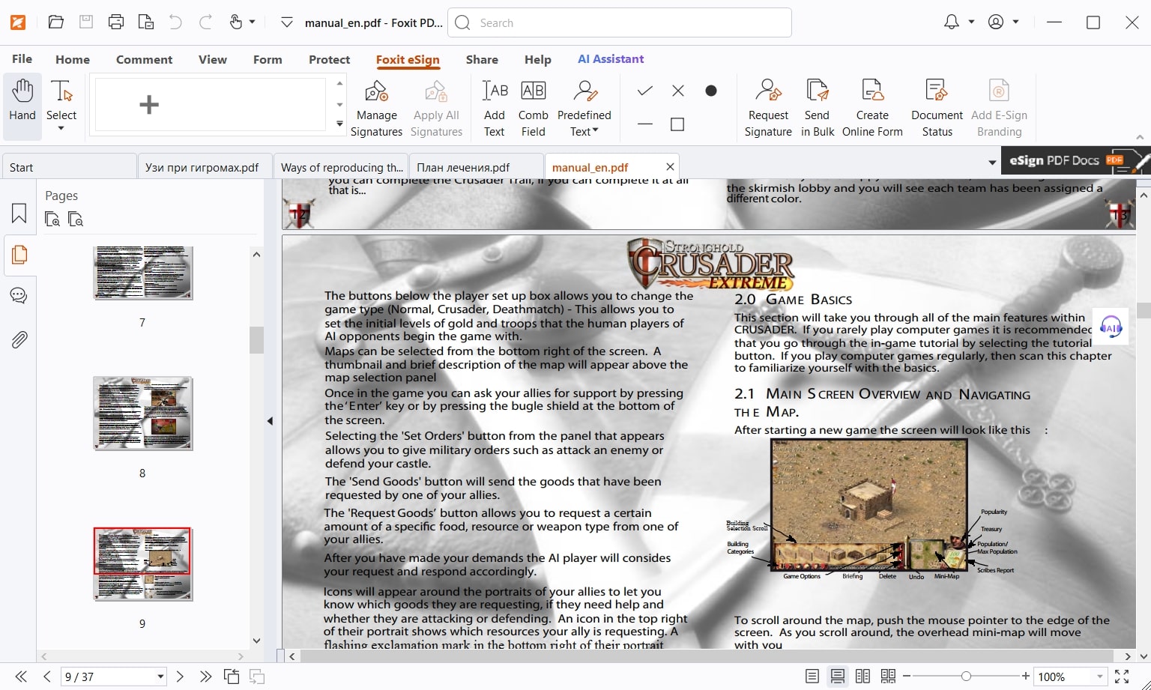Click the Search box
This screenshot has height=690, width=1151.
click(x=620, y=22)
